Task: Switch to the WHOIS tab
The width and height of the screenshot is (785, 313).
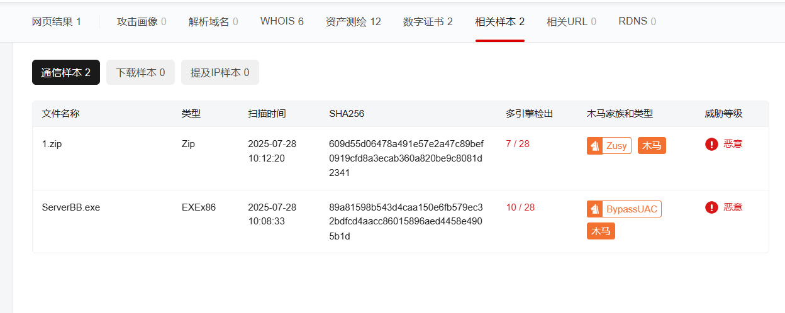Action: click(282, 22)
